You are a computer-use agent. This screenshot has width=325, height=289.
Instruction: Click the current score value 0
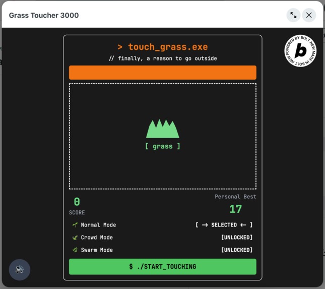[x=77, y=202]
